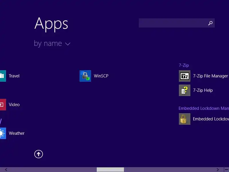Click the search magnifier icon
The image size is (229, 172).
click(x=210, y=23)
